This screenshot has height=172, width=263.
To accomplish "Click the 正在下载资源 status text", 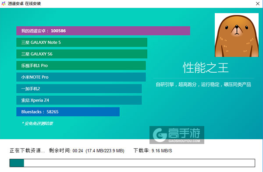I will tap(27, 151).
